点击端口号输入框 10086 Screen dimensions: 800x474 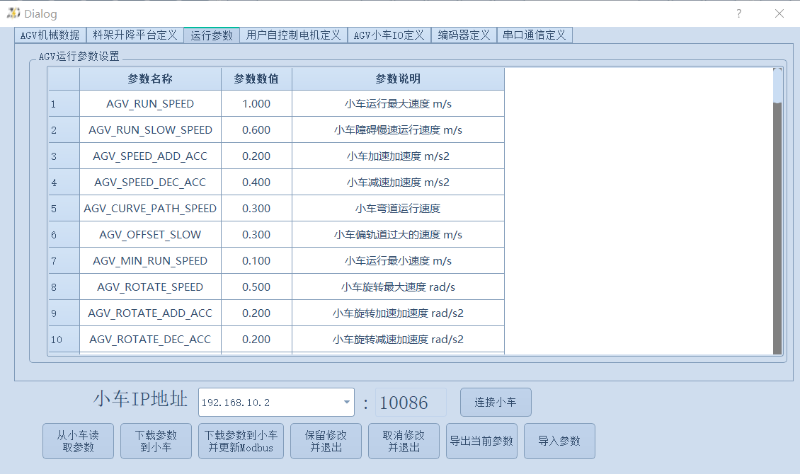pyautogui.click(x=411, y=402)
